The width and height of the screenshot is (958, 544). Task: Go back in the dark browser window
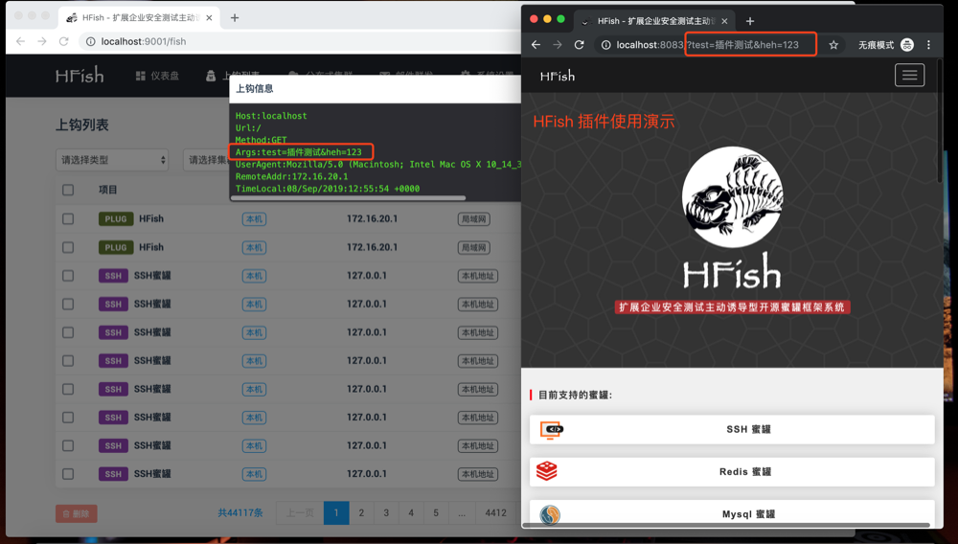pyautogui.click(x=536, y=45)
